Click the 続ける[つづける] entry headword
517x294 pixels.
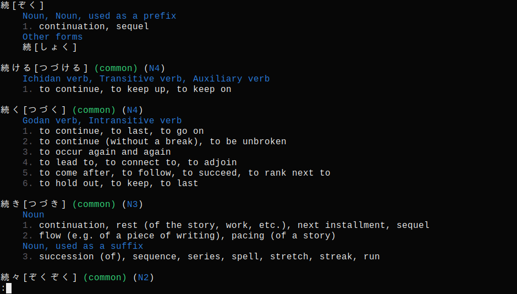click(45, 68)
